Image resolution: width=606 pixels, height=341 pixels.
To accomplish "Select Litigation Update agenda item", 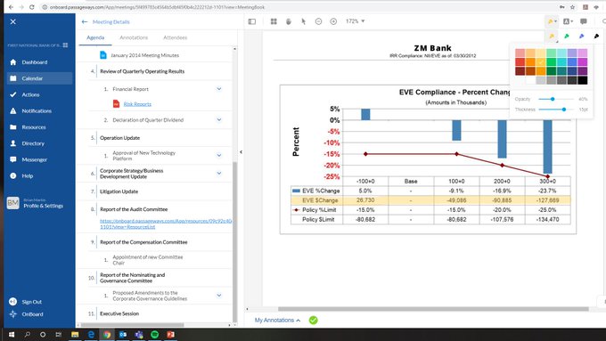I will click(119, 191).
